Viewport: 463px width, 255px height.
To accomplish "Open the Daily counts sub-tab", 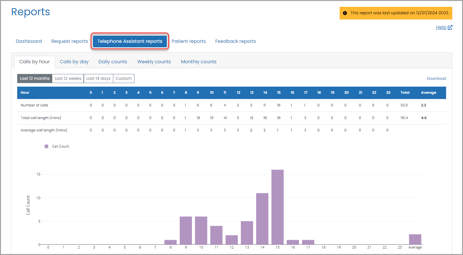I will (113, 62).
